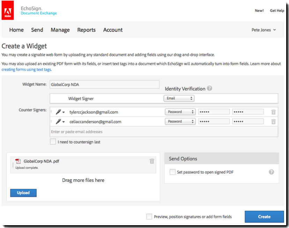Open the Reports section

[86, 30]
